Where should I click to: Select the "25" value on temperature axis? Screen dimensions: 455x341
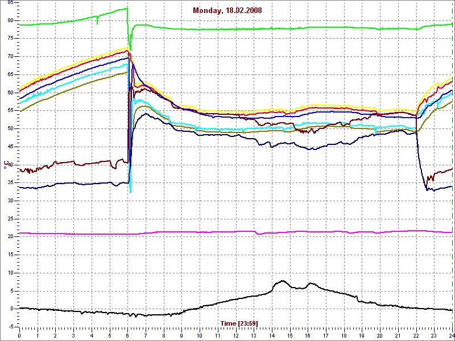click(x=10, y=219)
